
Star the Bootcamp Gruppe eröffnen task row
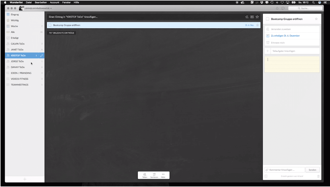pyautogui.click(x=257, y=25)
